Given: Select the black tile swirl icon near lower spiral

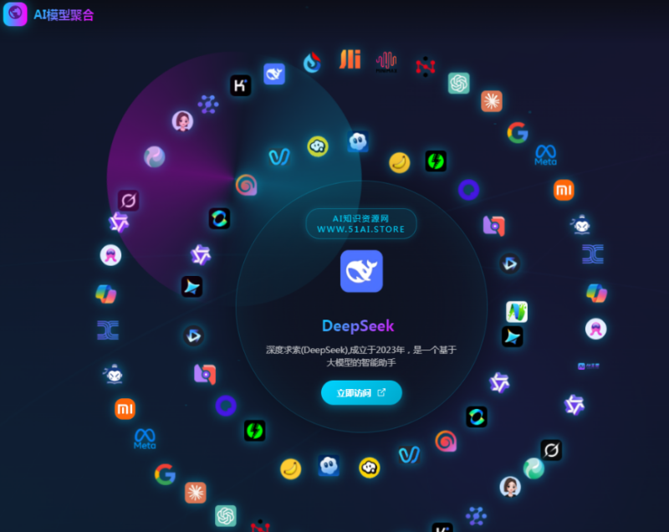Looking at the screenshot, I should pos(477,417).
